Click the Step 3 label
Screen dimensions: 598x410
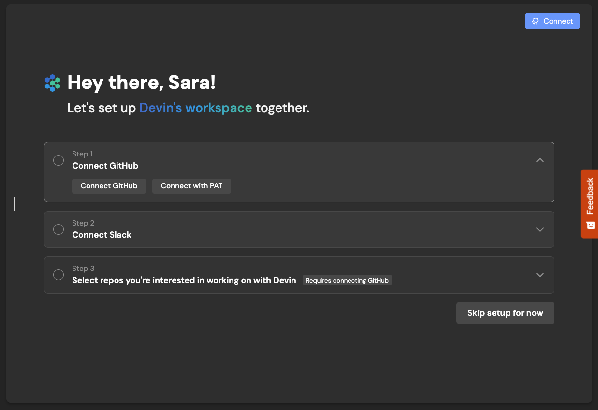coord(83,269)
